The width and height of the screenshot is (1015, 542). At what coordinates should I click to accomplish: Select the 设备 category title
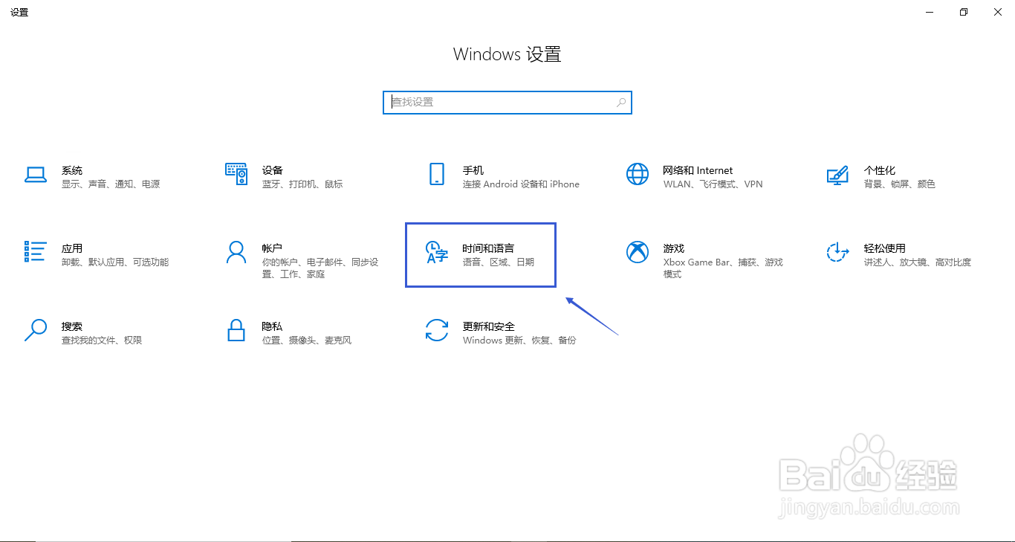pyautogui.click(x=273, y=170)
